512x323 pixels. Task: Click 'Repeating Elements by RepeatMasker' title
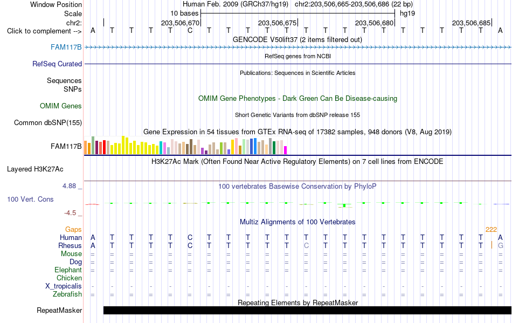click(x=298, y=303)
